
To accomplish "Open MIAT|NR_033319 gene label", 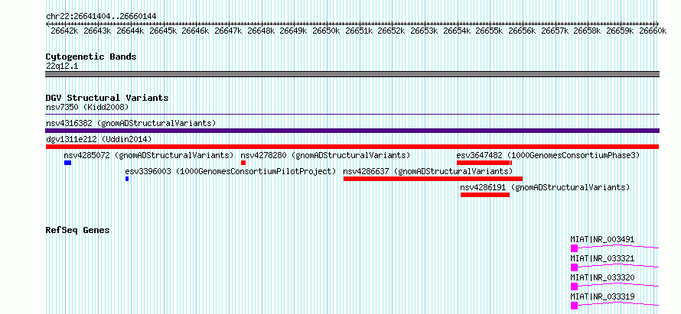I will [x=602, y=296].
